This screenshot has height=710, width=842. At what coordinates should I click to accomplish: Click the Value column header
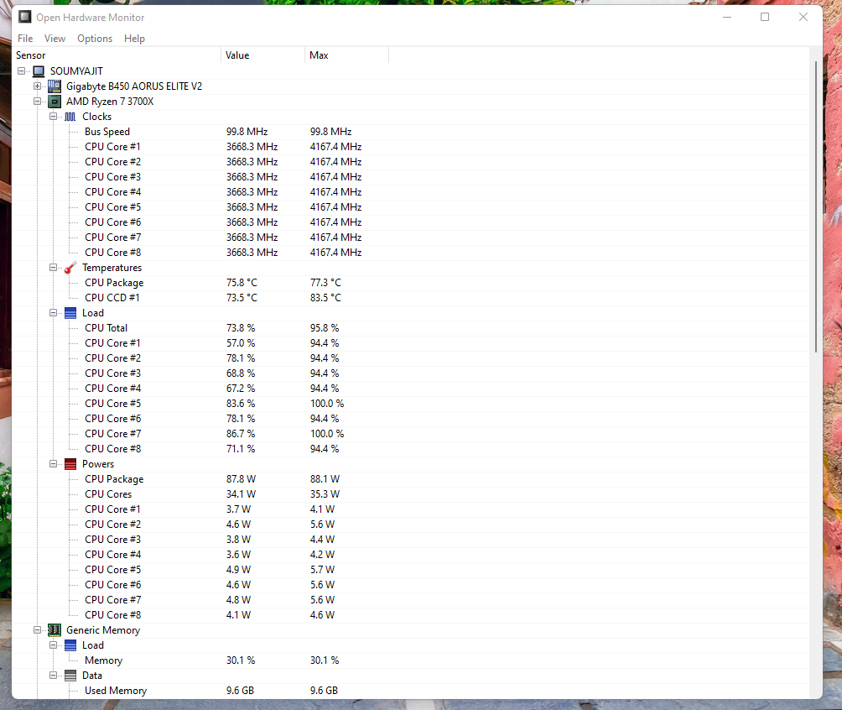263,55
